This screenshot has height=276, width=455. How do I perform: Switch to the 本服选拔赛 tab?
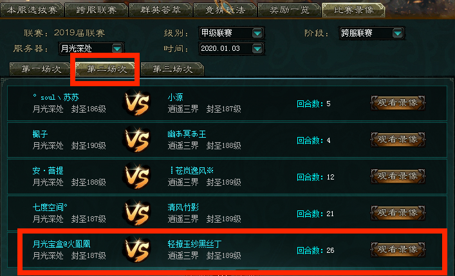[32, 10]
